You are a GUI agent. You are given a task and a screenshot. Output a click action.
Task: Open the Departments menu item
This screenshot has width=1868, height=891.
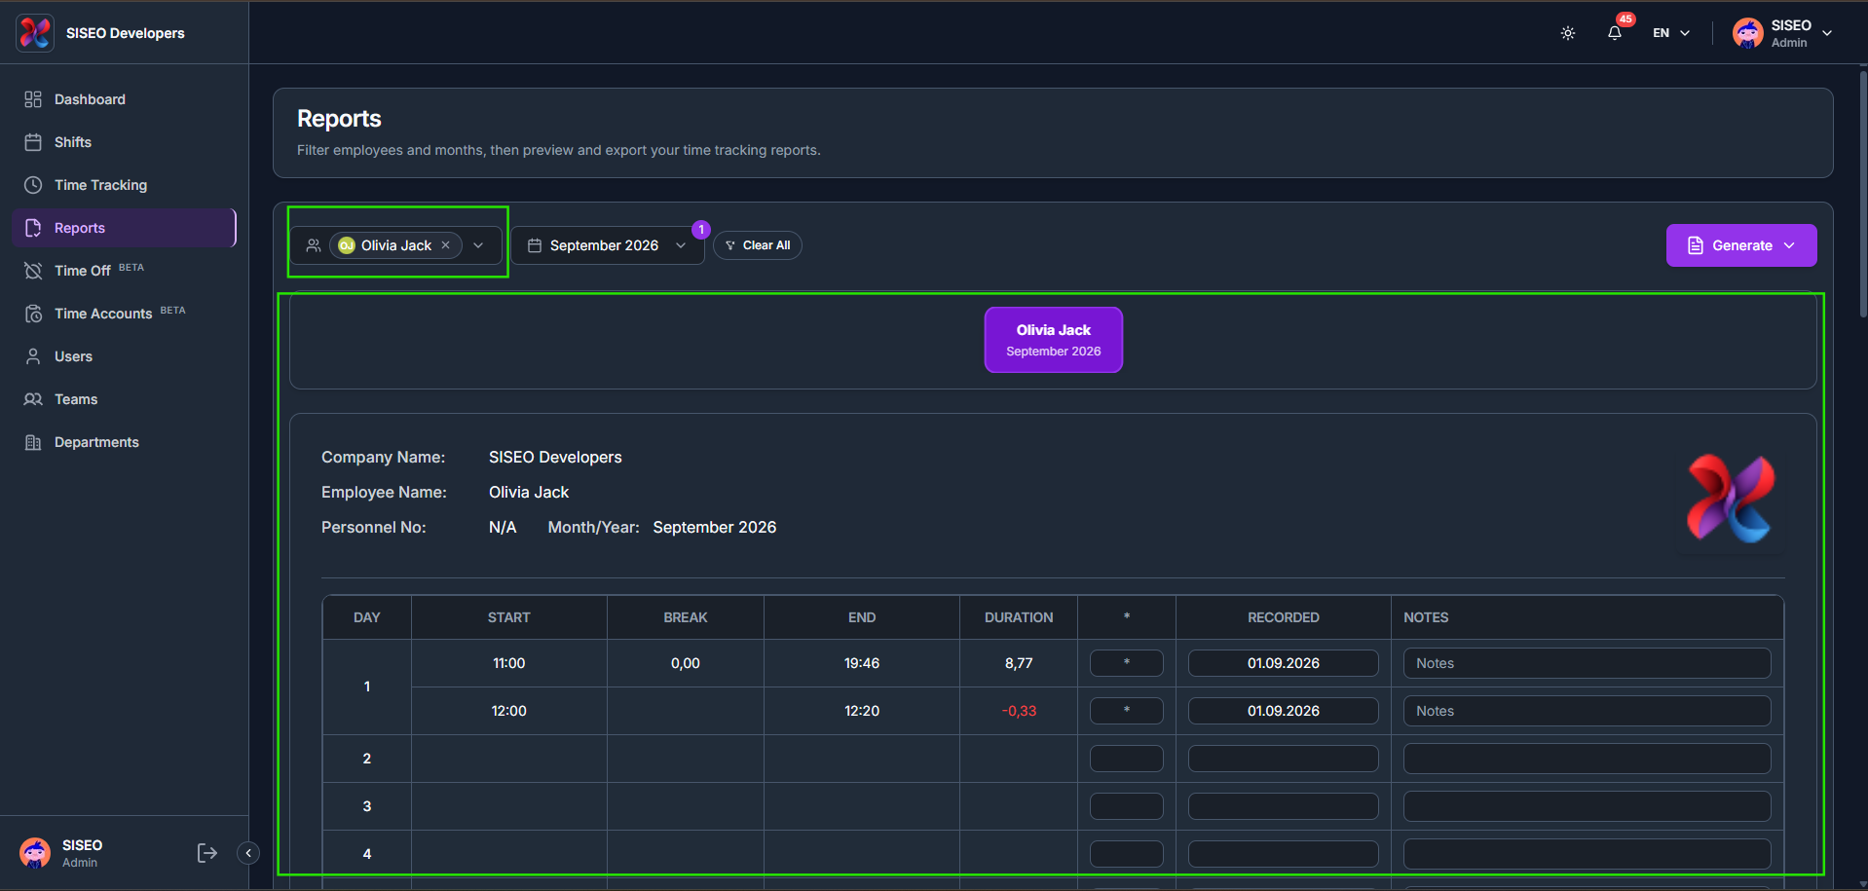[125, 442]
